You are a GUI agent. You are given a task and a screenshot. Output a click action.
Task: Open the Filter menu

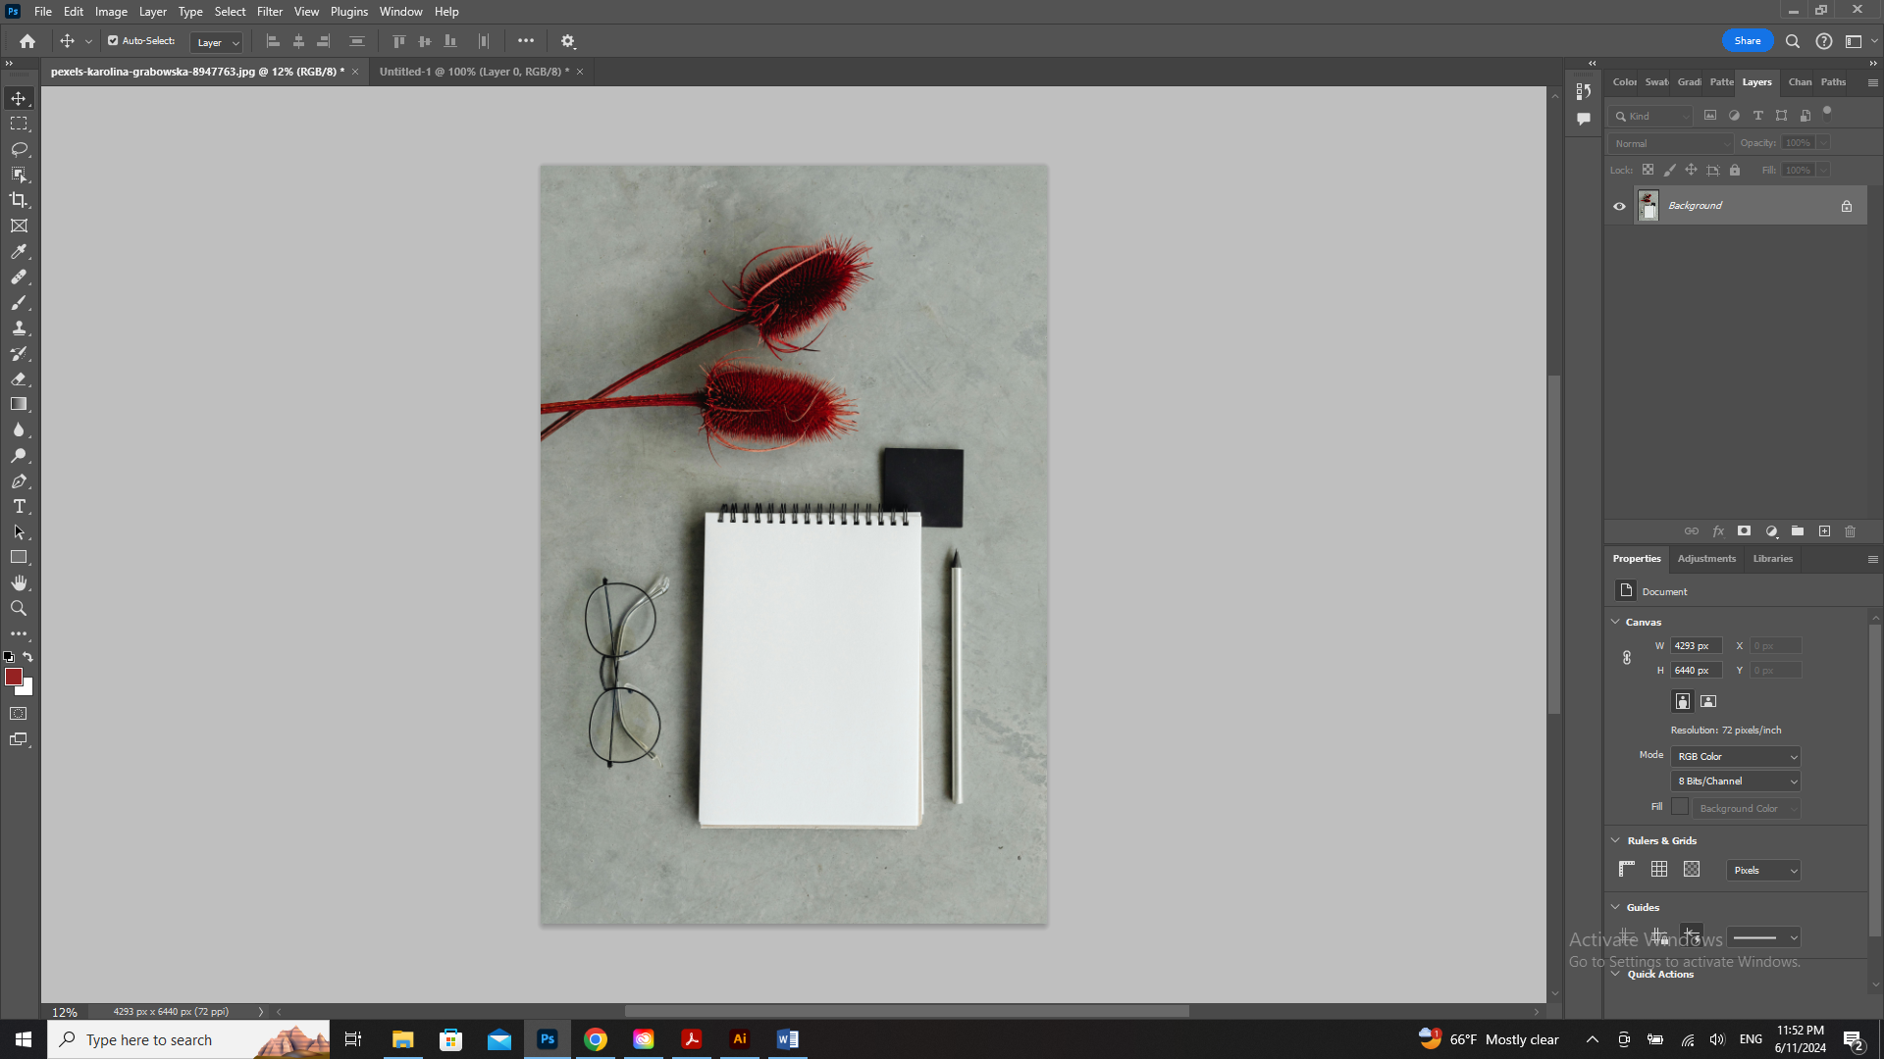tap(270, 11)
